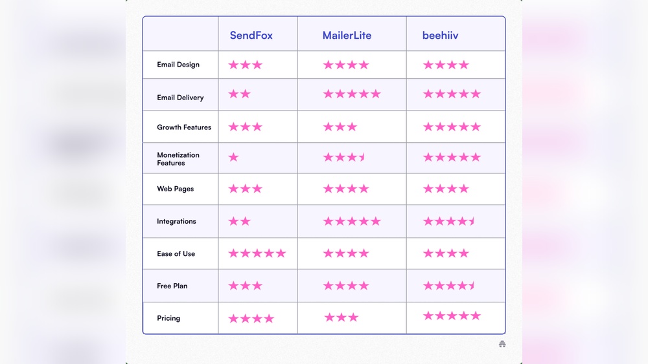648x364 pixels.
Task: Select the MailerLite column header
Action: (x=347, y=36)
